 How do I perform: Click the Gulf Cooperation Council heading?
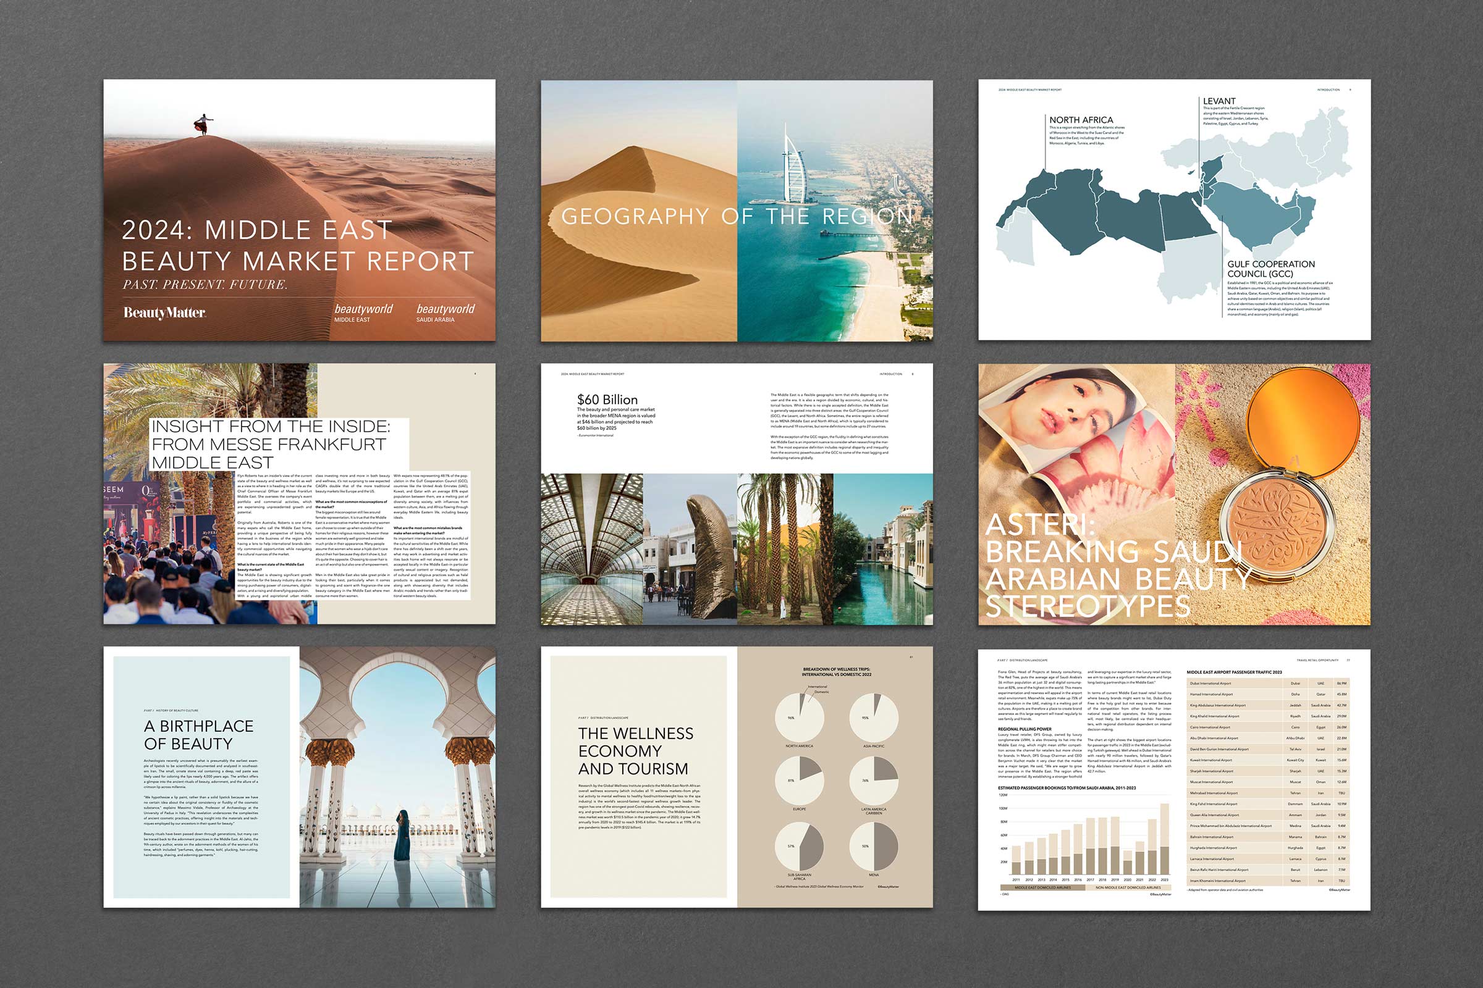1270,269
